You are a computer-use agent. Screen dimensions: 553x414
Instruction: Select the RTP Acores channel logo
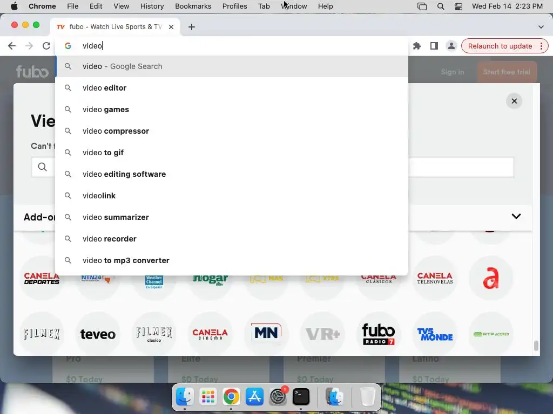coord(491,334)
